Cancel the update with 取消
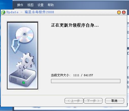Image resolution: width=129 pixels, height=111 pixels. [x=115, y=101]
